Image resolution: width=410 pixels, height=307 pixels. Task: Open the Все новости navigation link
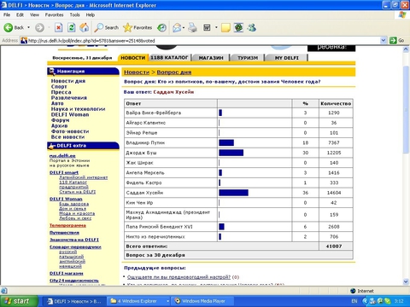(67, 137)
